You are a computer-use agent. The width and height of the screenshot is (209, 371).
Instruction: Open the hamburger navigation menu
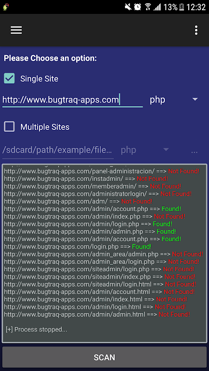click(x=16, y=30)
